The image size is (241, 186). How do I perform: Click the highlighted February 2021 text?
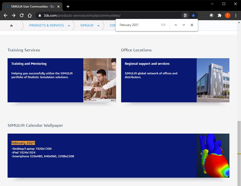click(x=23, y=143)
